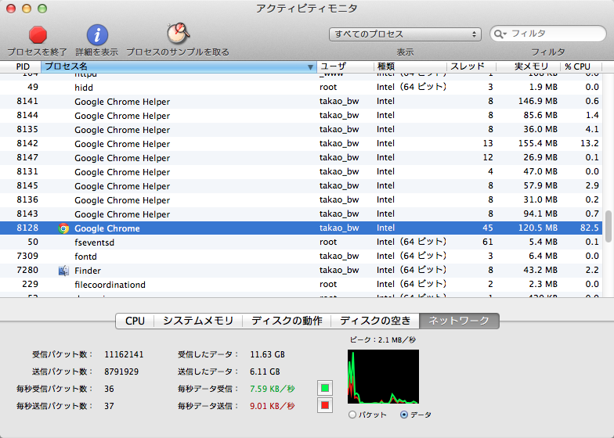Sort by the PID column header
The image size is (614, 438).
[20, 66]
